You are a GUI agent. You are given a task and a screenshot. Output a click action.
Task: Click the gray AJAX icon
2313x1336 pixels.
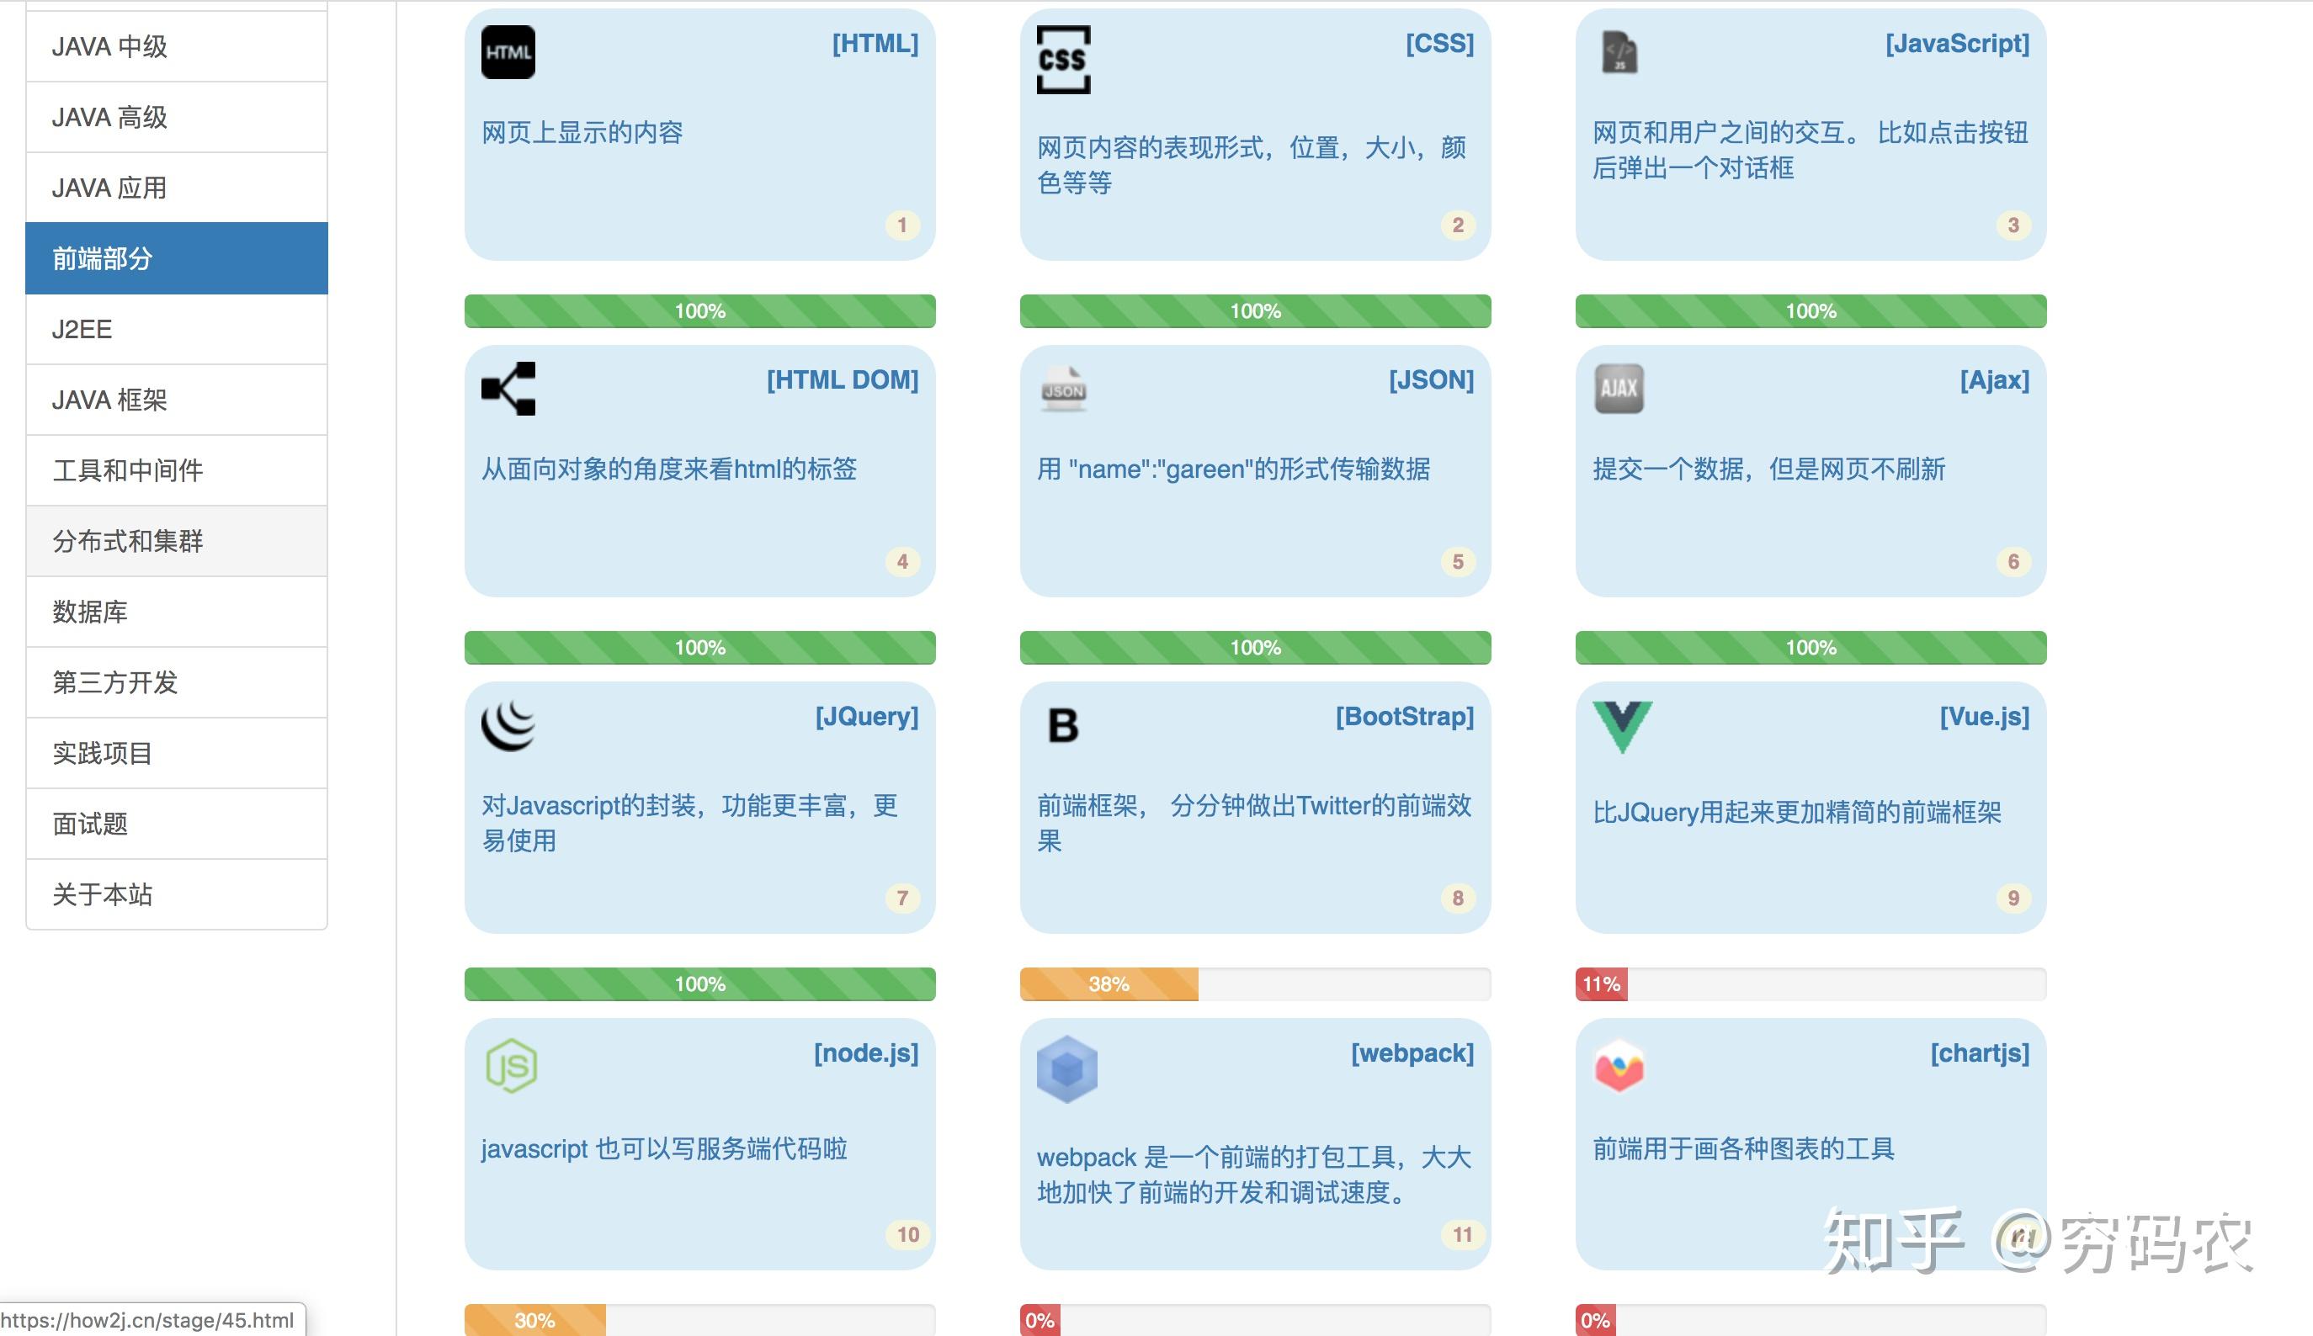[x=1619, y=388]
